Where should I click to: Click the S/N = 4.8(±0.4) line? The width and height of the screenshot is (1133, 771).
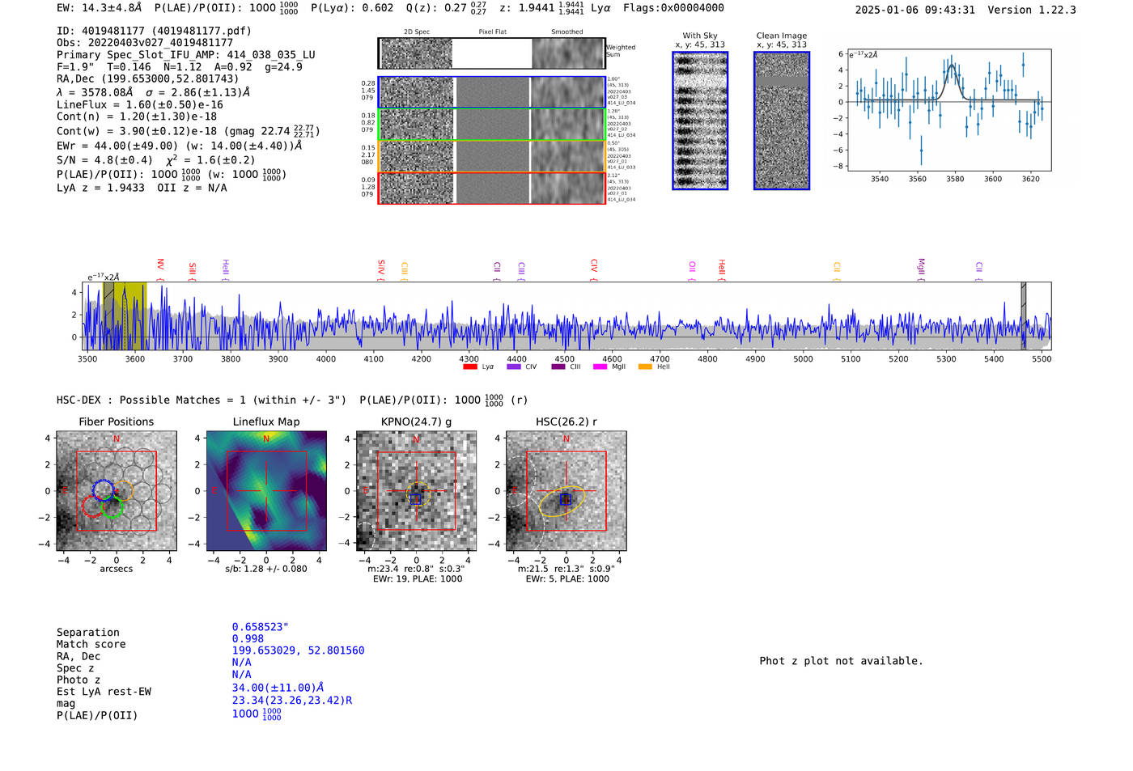[x=155, y=159]
